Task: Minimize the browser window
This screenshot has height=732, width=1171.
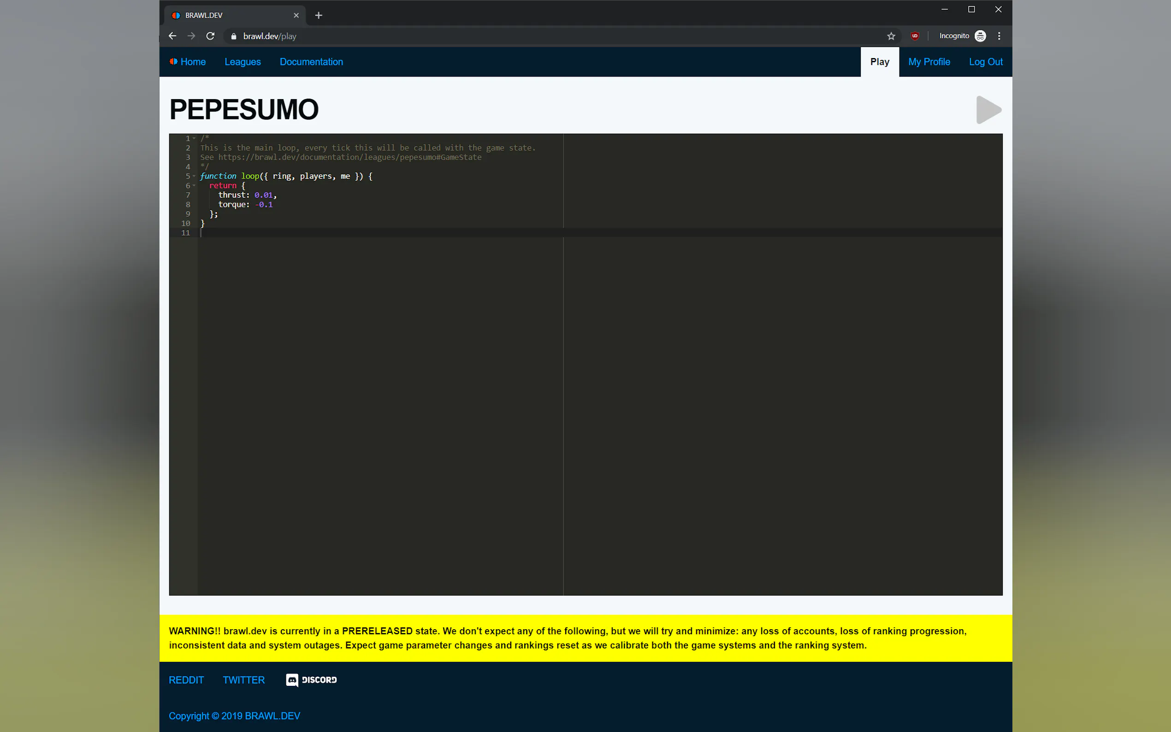Action: (945, 9)
